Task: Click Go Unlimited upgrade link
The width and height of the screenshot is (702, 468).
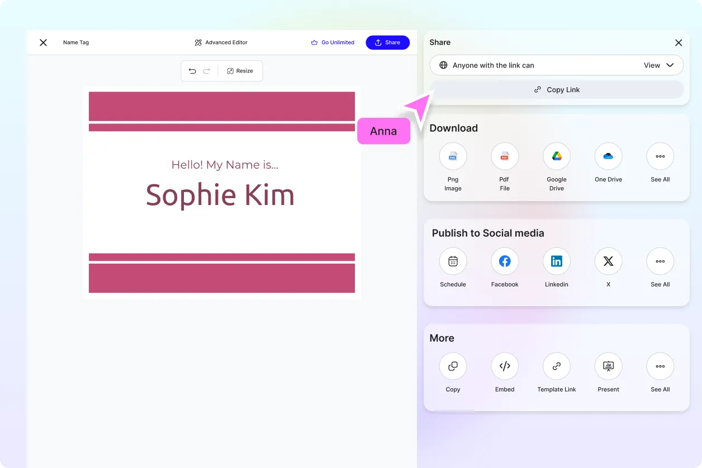Action: 333,42
